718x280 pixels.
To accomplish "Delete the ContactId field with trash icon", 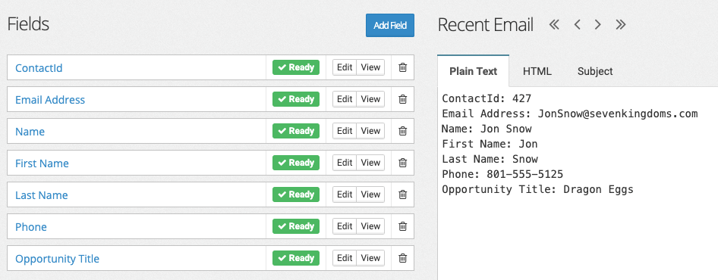I will click(x=402, y=67).
